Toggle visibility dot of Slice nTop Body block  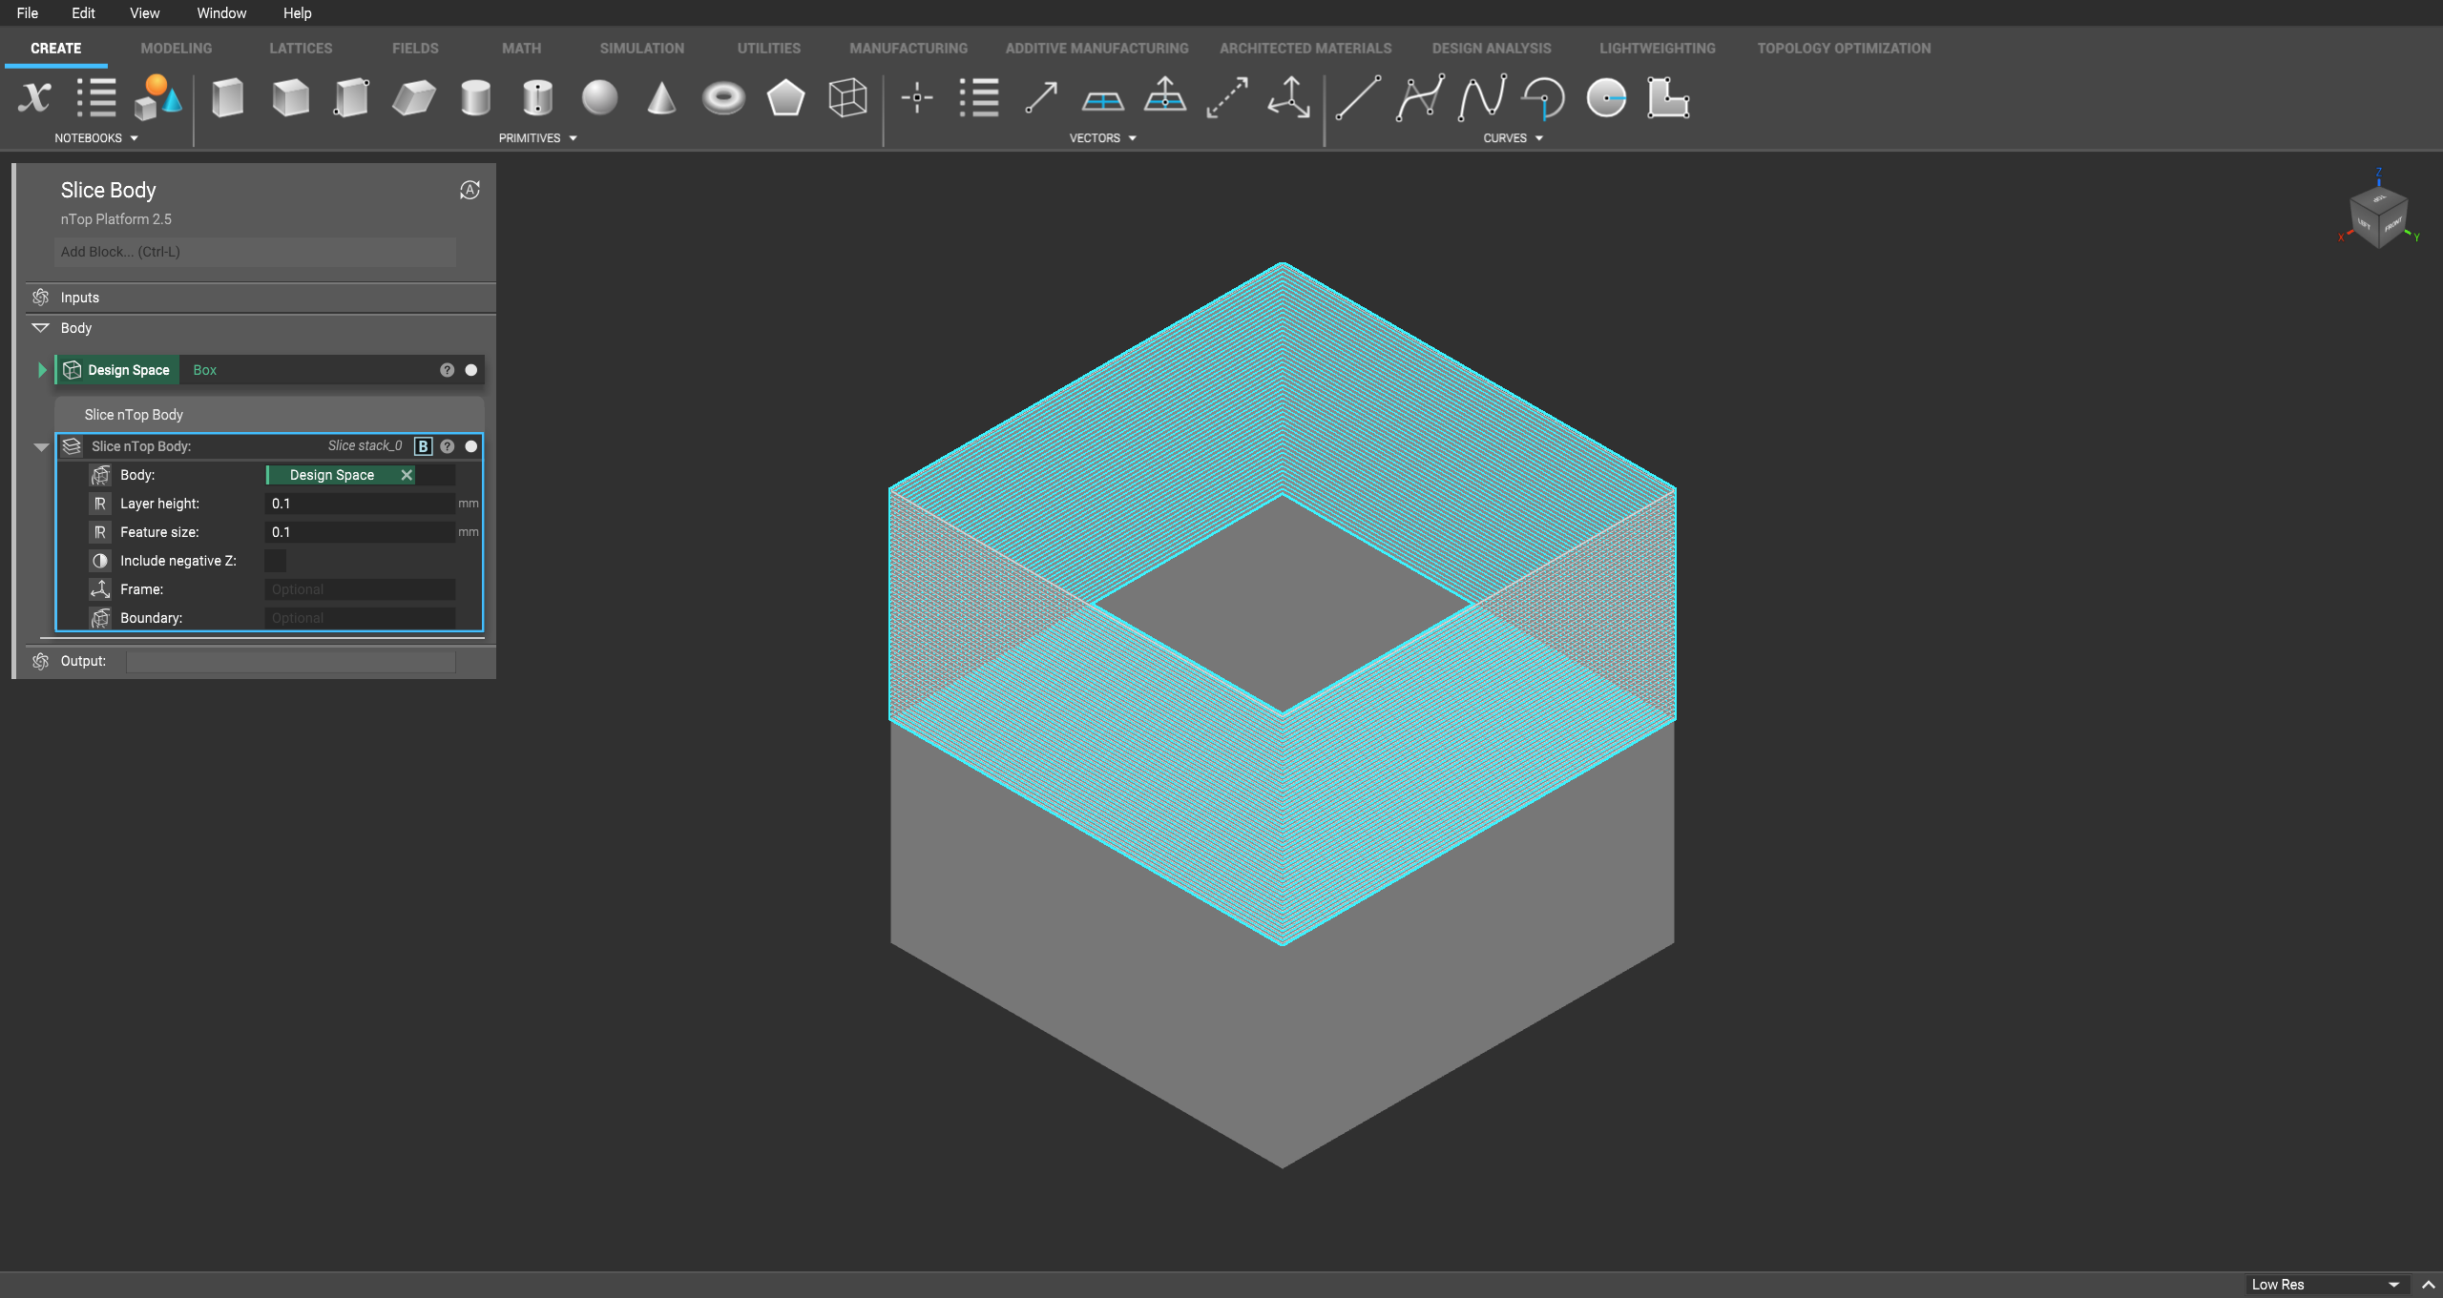point(471,446)
